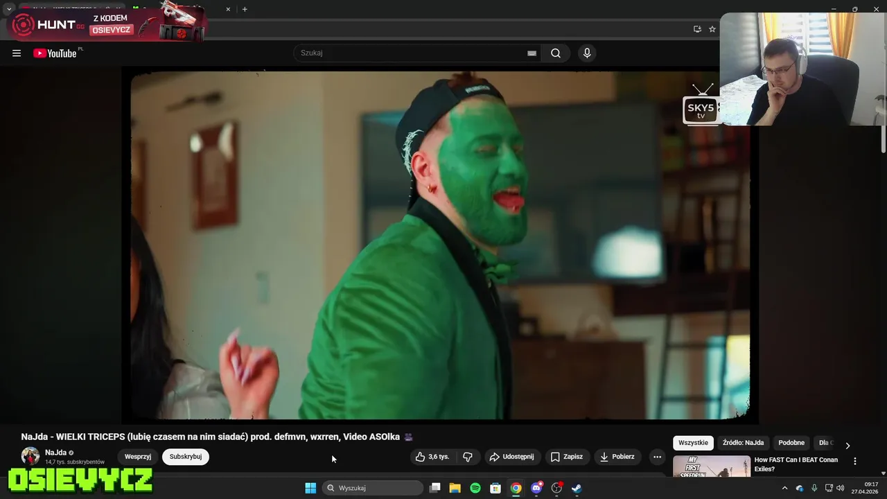Screen dimensions: 887x499
Task: Open NaJda channel avatar
Action: [30, 456]
